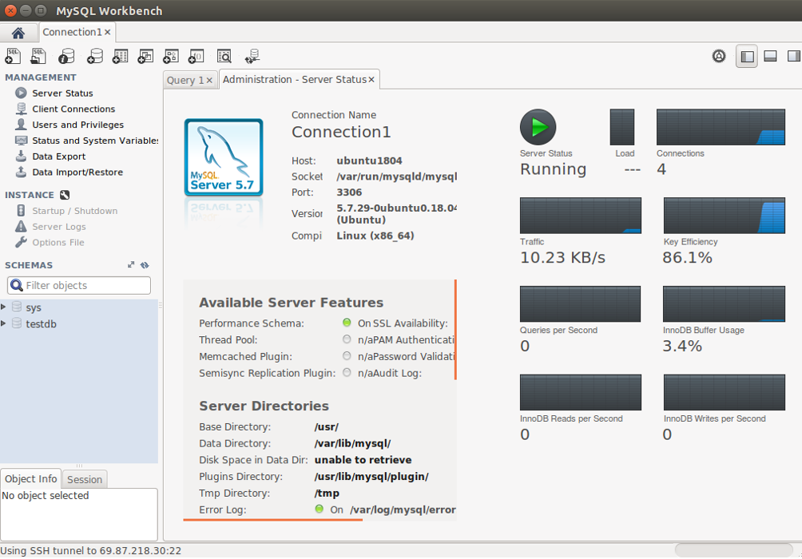
Task: Open search table data icon
Action: (224, 56)
